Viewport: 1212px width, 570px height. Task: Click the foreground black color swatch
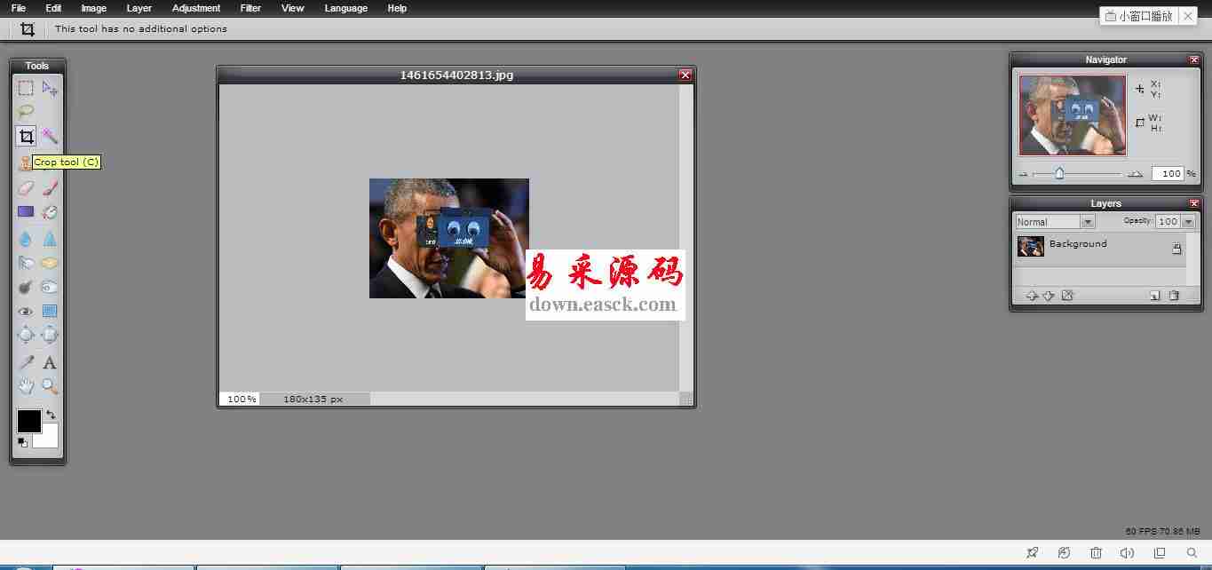[28, 421]
